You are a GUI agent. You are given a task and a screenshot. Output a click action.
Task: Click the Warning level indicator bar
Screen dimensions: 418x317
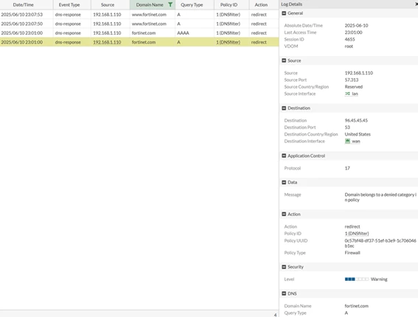pyautogui.click(x=357, y=279)
